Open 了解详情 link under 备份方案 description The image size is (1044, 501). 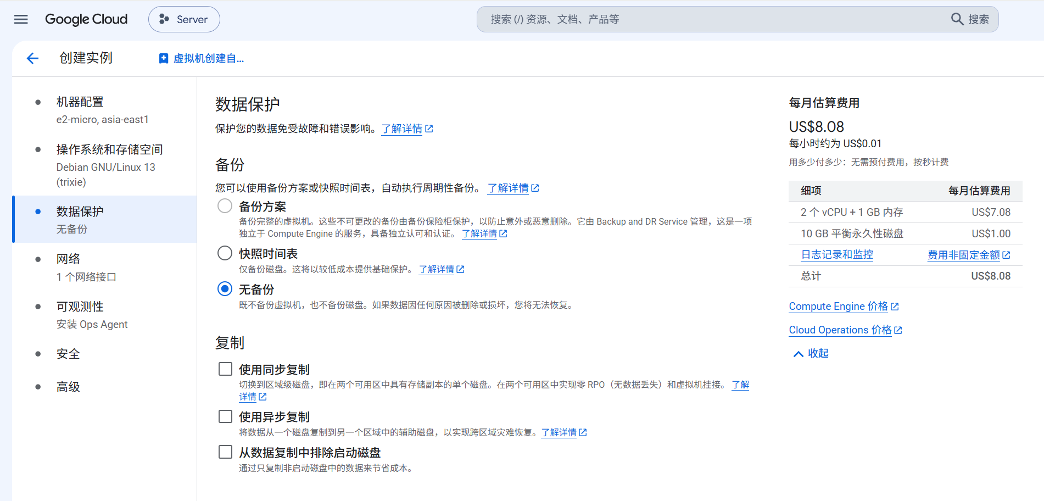[484, 233]
